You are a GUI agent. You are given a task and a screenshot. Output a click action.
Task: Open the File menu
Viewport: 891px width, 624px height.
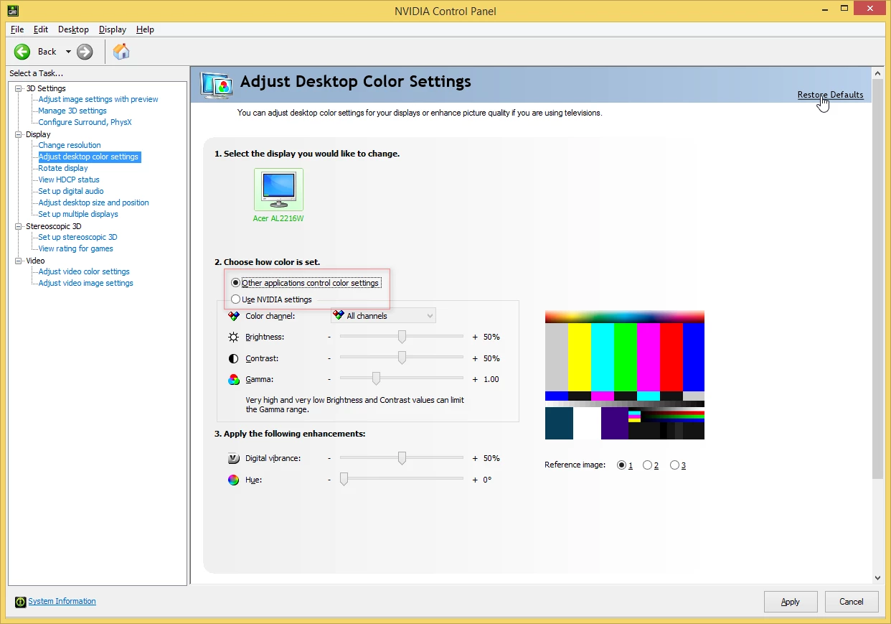(17, 29)
